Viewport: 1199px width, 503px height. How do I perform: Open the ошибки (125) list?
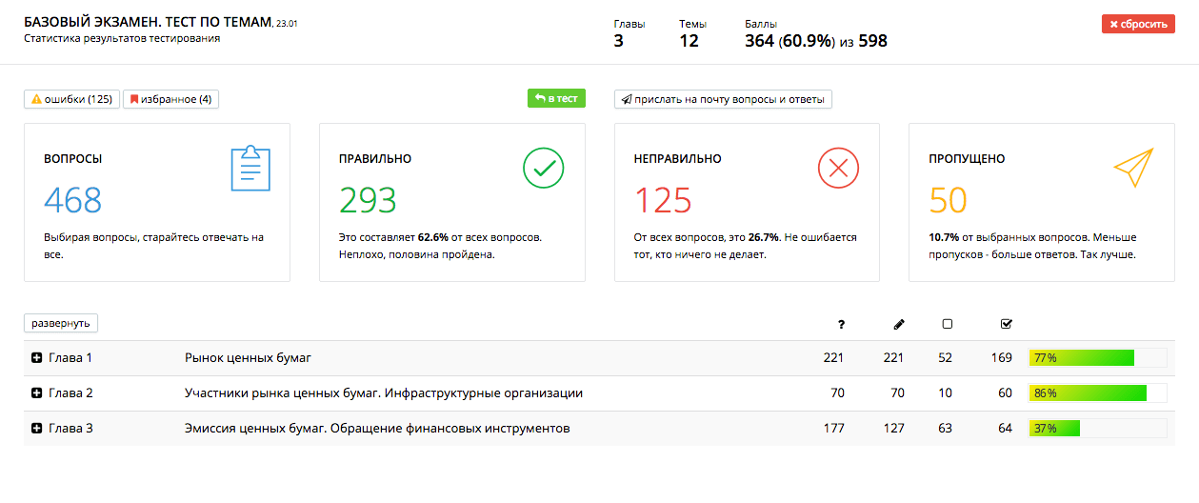pos(72,99)
